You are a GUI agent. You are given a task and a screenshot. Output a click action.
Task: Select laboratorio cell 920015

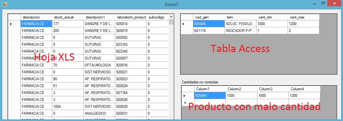click(131, 31)
